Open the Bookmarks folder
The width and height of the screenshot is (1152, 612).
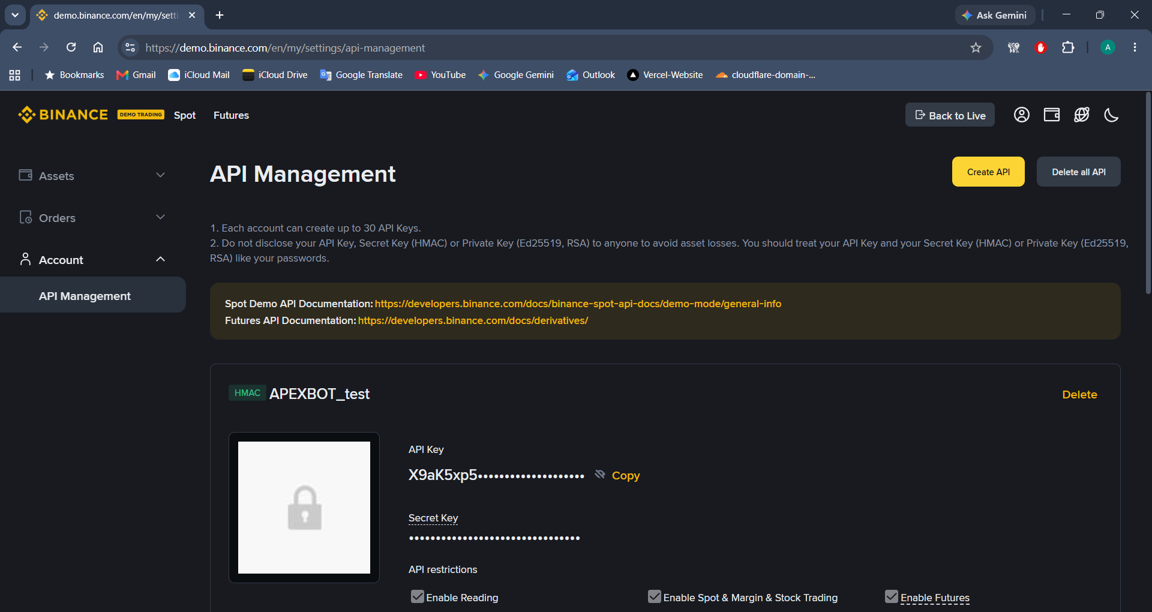tap(74, 75)
